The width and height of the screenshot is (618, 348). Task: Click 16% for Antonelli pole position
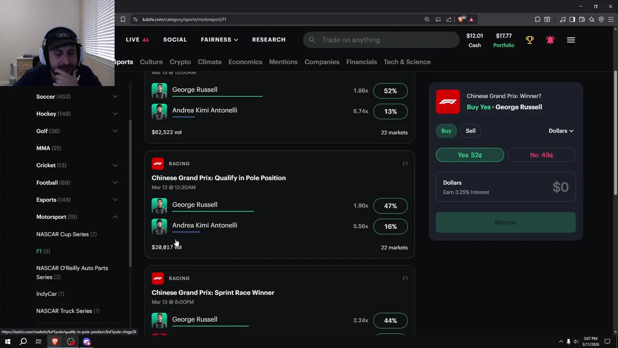pyautogui.click(x=390, y=226)
